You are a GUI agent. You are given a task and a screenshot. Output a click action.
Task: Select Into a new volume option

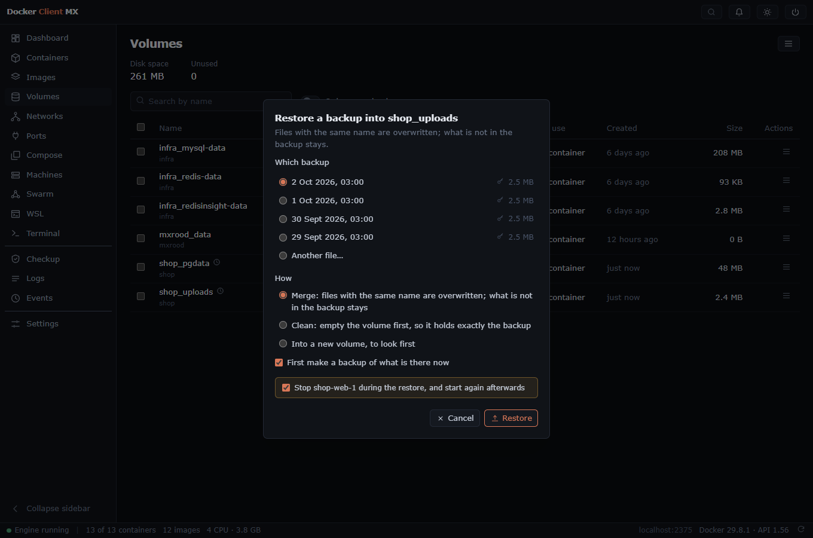283,344
